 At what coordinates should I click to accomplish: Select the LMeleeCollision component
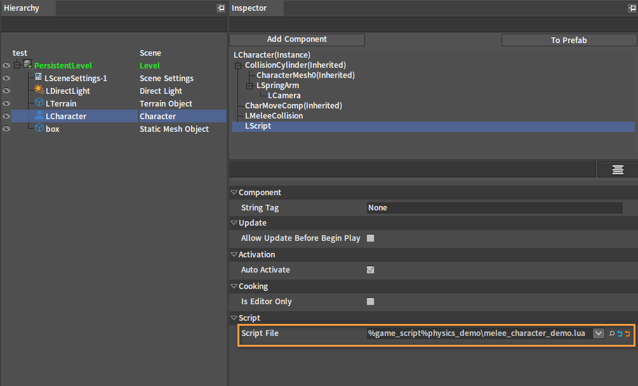point(274,116)
